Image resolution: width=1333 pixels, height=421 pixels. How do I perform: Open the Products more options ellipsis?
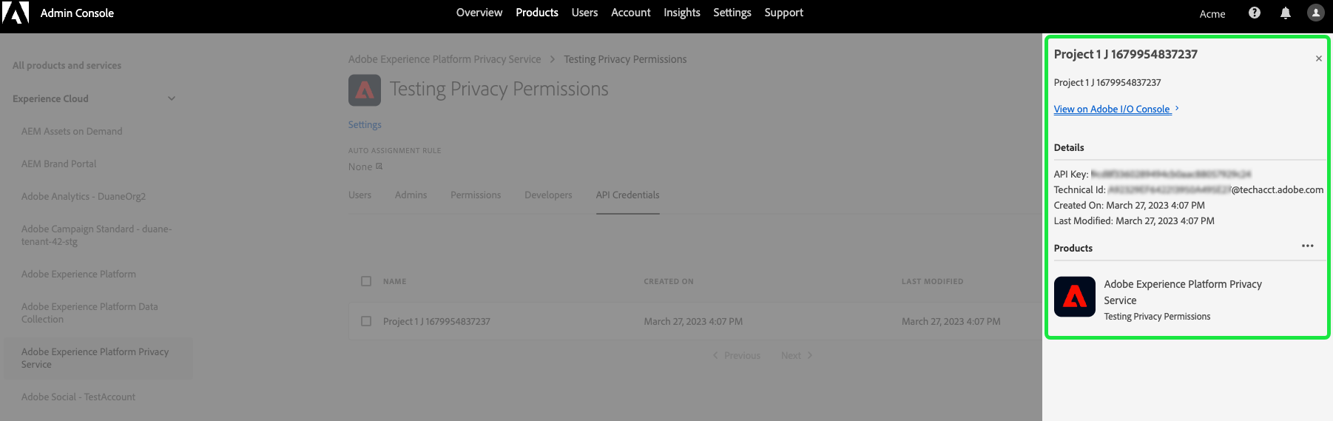click(x=1308, y=246)
